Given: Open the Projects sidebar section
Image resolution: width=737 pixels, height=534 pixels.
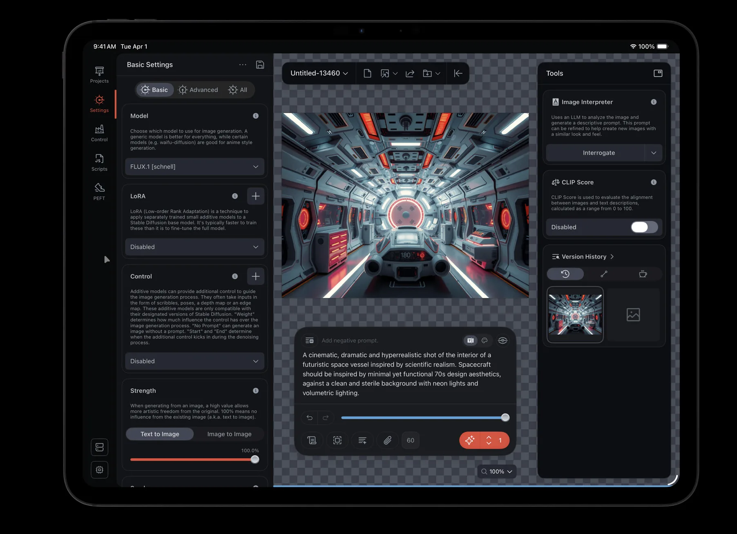Looking at the screenshot, I should [x=99, y=75].
